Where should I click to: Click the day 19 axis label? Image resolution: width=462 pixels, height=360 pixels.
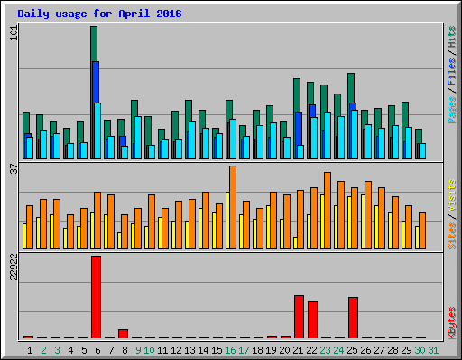coord(271,350)
